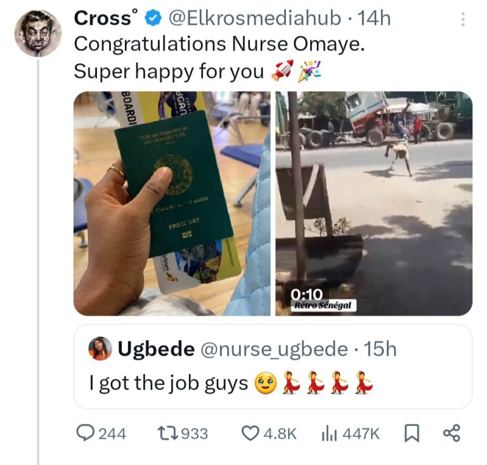This screenshot has width=487, height=465.
Task: Open Cross profile avatar picture
Action: 38,34
